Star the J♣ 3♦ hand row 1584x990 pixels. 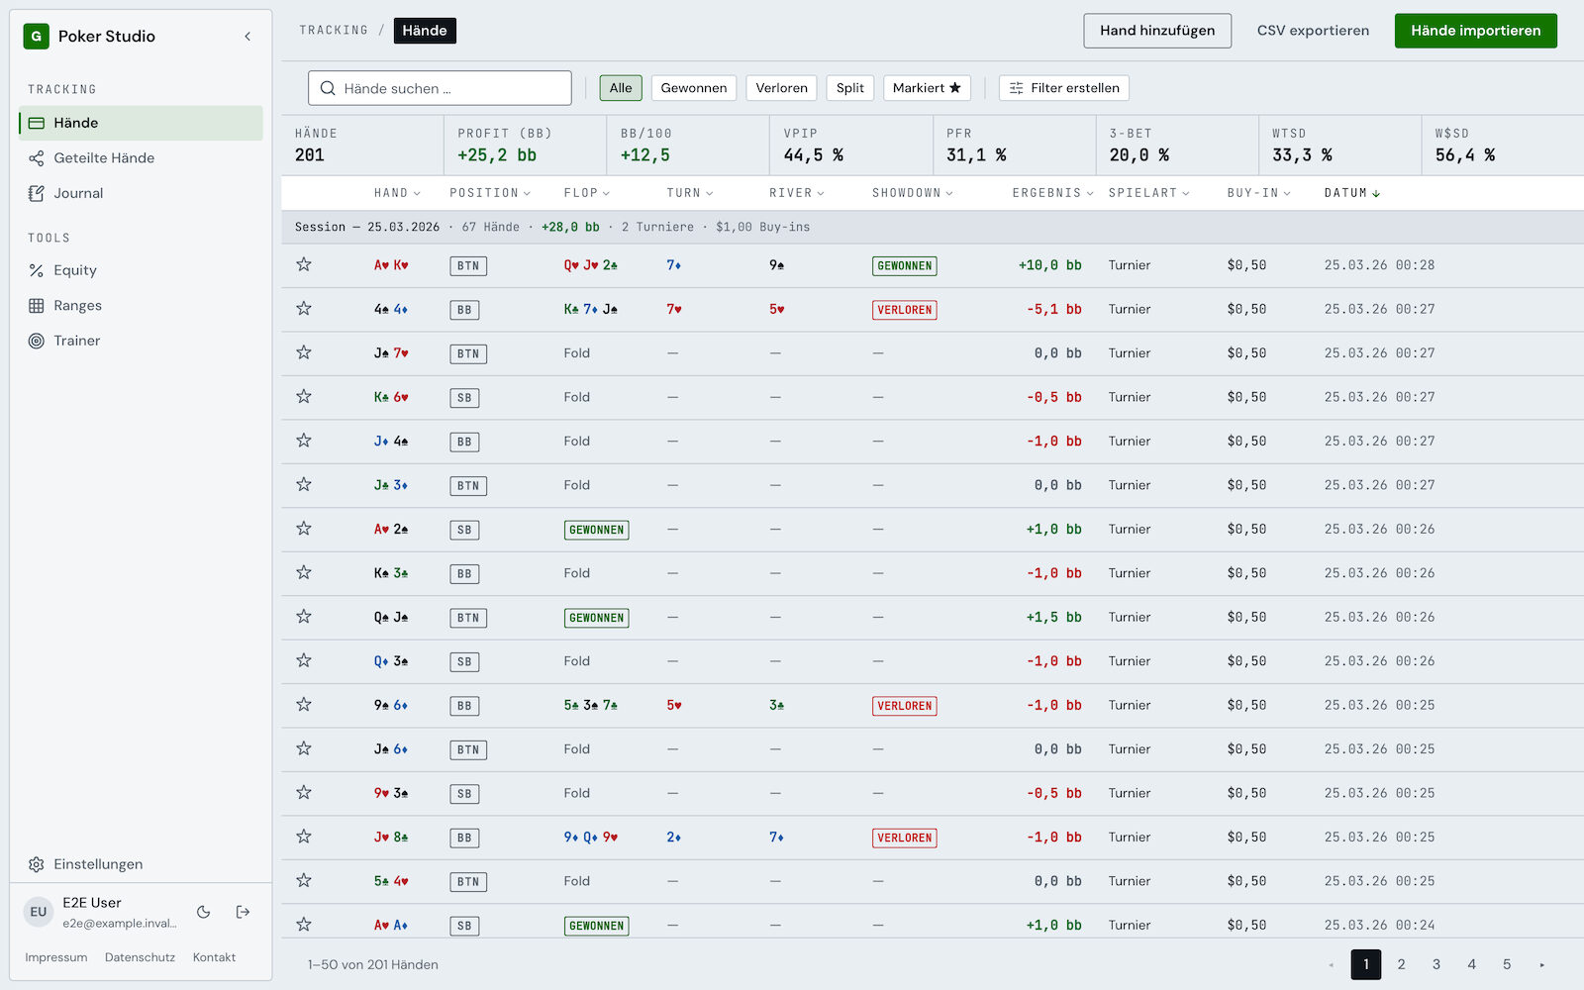[x=304, y=485]
